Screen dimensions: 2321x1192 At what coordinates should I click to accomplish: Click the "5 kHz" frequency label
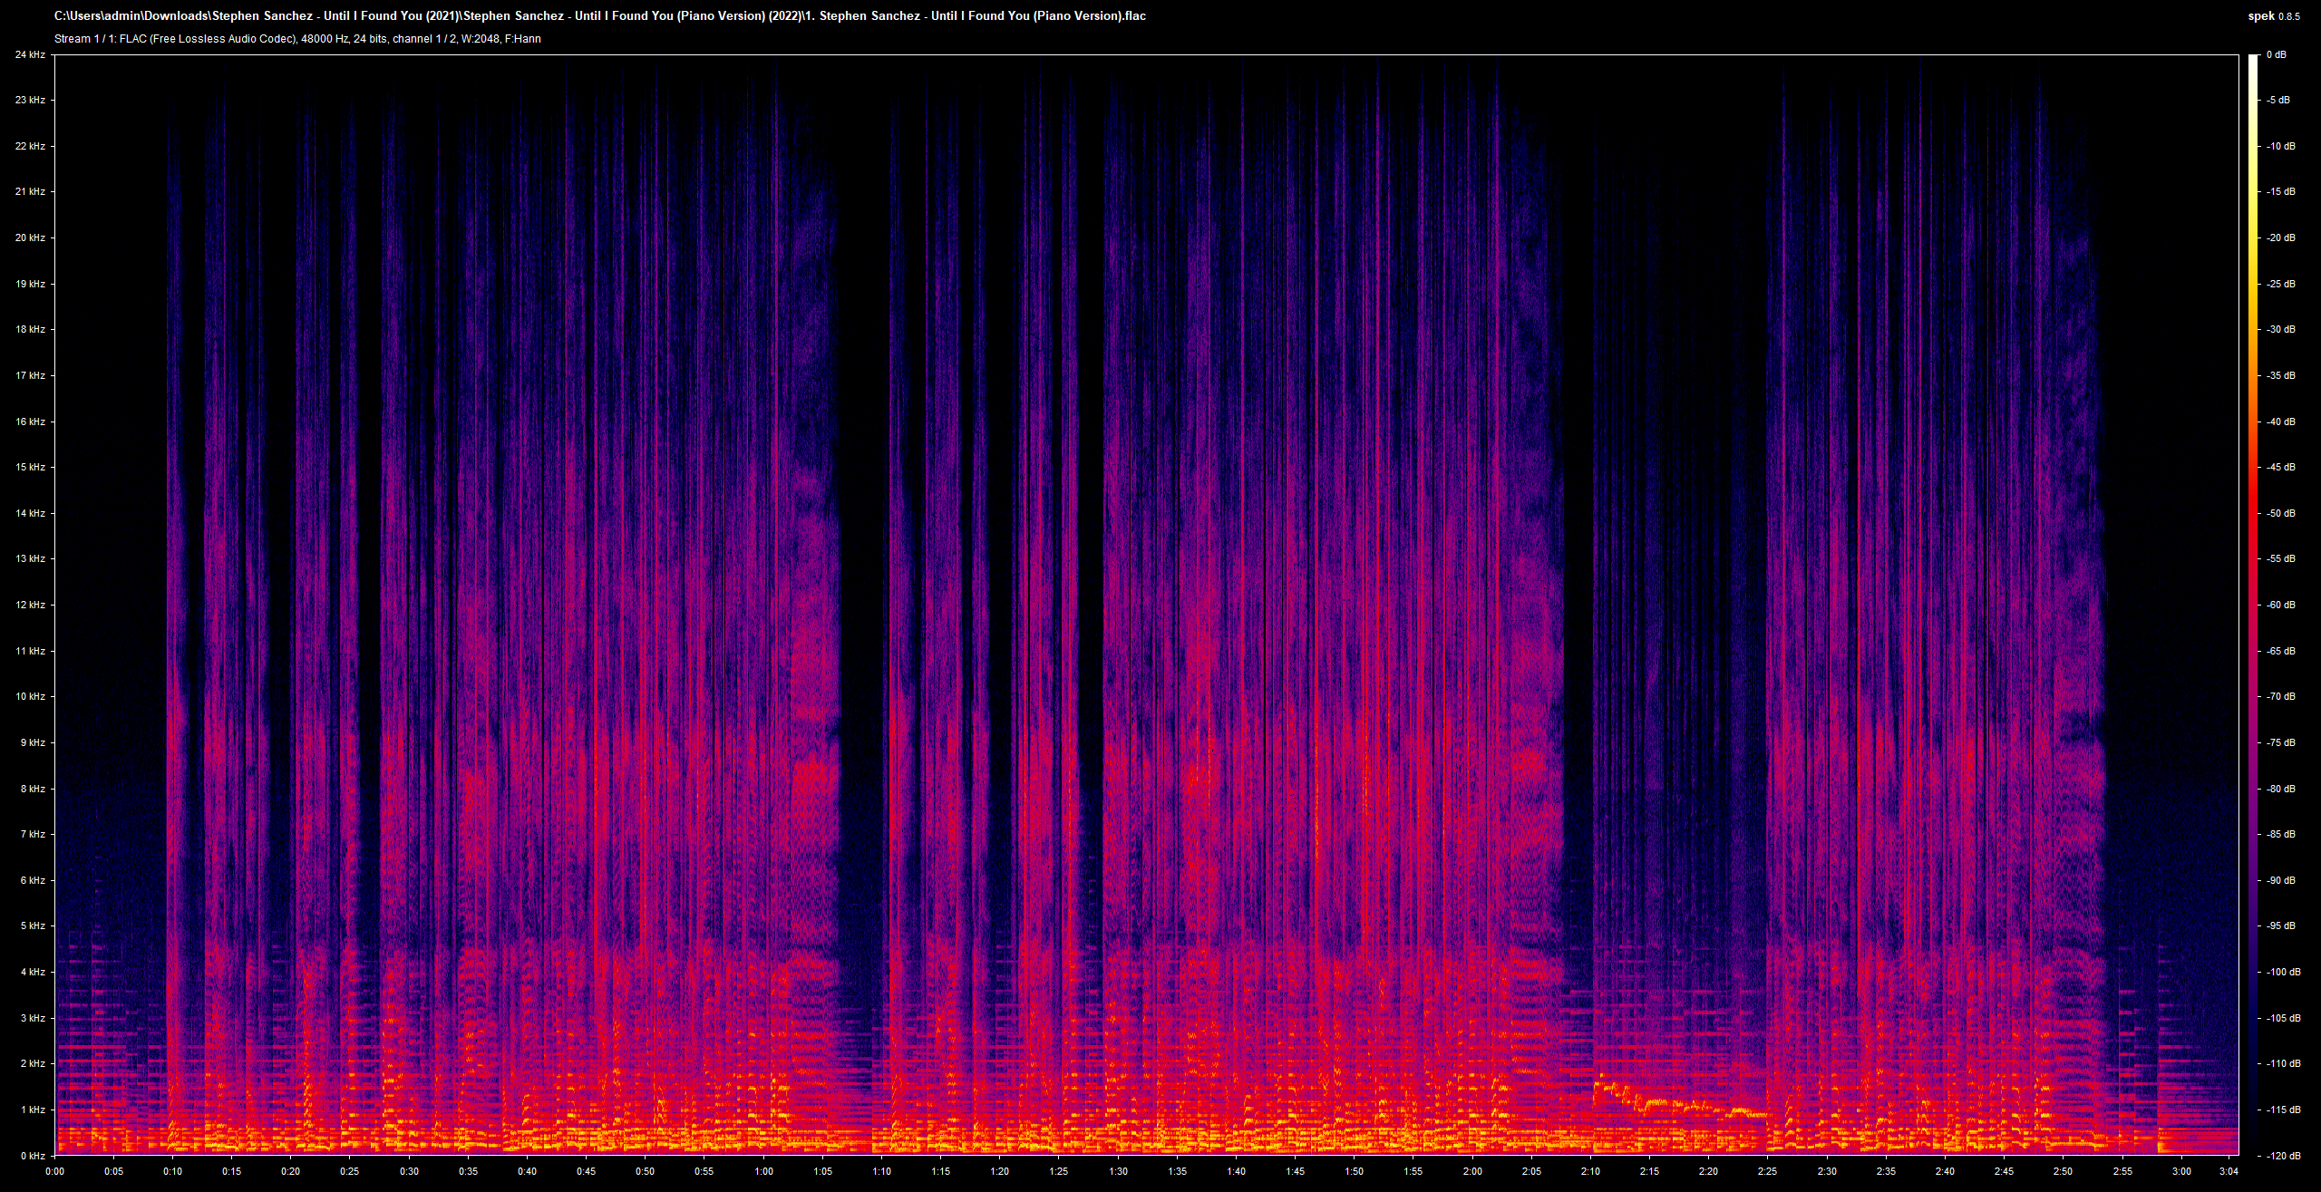[x=33, y=926]
